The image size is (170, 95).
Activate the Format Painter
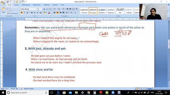point(12,13)
